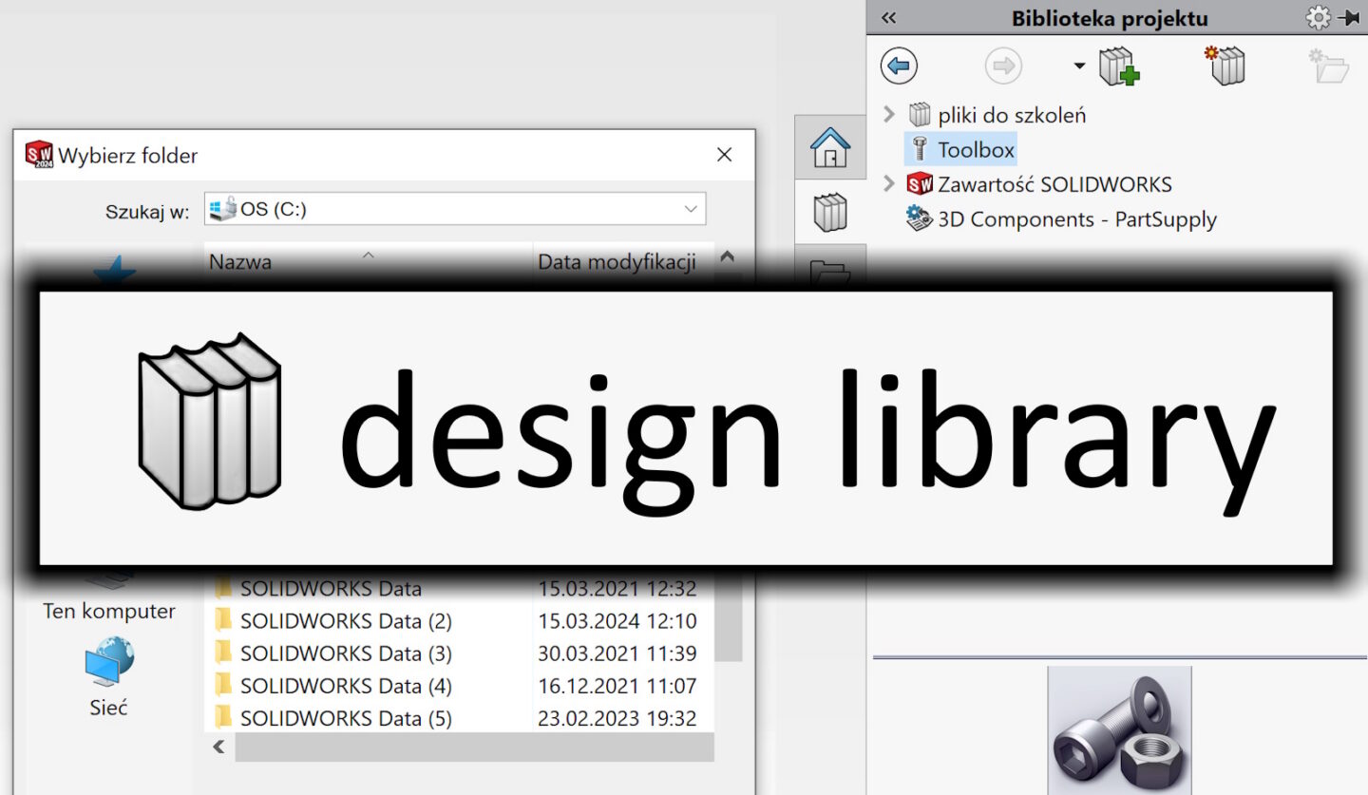Collapse the task pane with double chevron
Viewport: 1368px width, 795px height.
point(889,18)
